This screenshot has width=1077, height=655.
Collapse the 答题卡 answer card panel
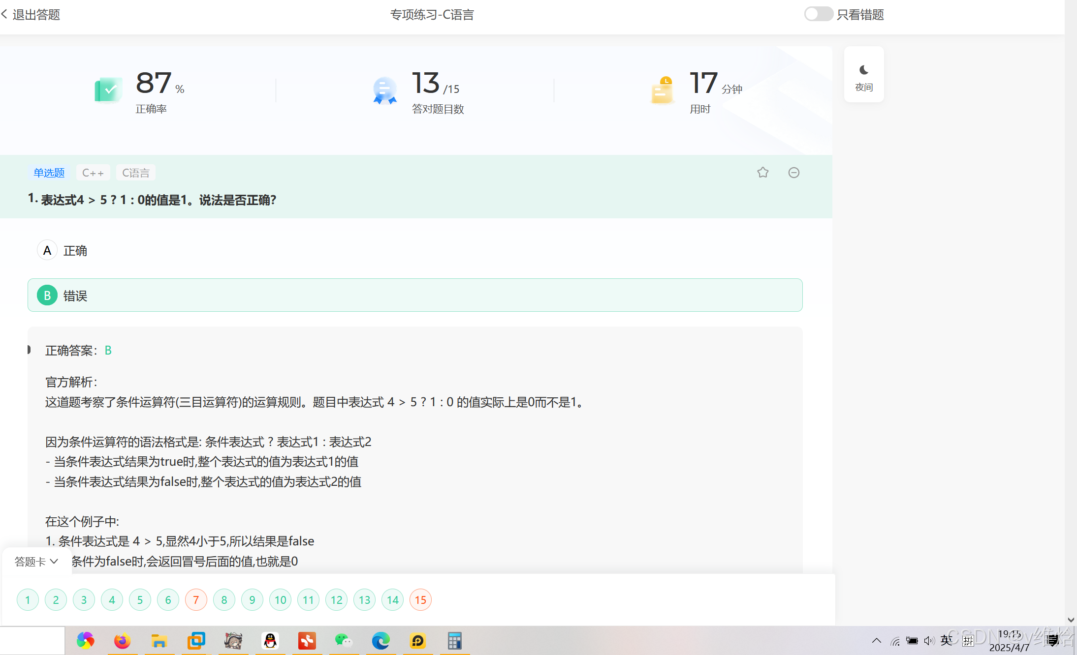coord(36,562)
